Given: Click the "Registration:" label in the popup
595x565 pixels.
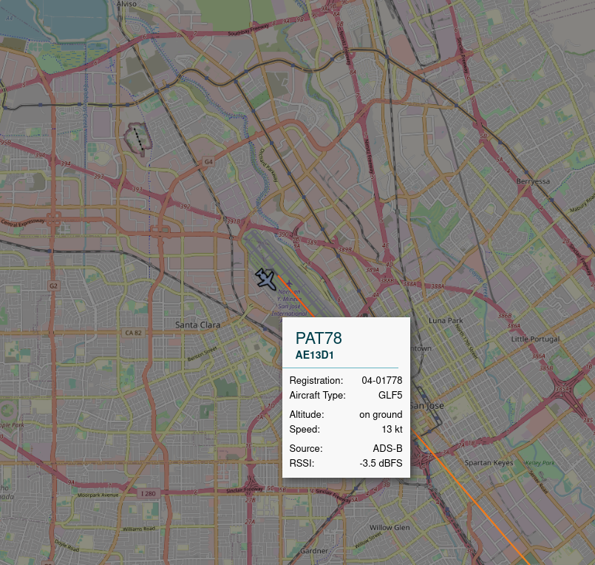Looking at the screenshot, I should 316,380.
